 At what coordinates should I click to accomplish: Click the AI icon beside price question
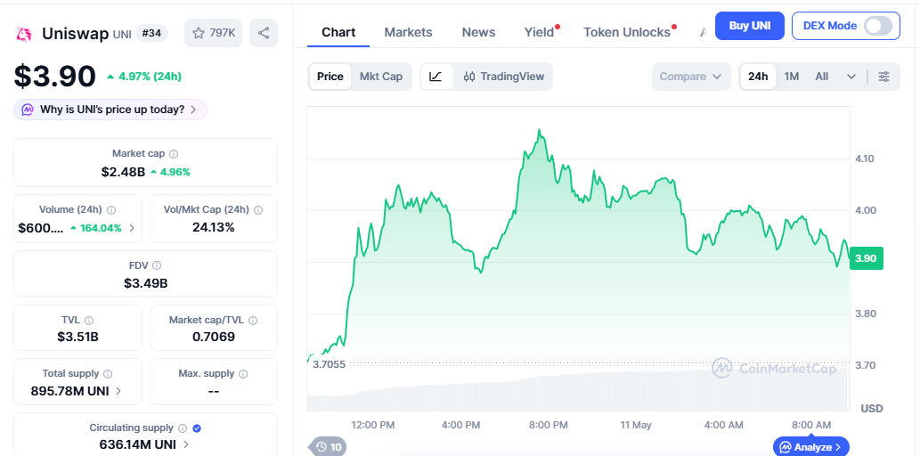coord(28,110)
